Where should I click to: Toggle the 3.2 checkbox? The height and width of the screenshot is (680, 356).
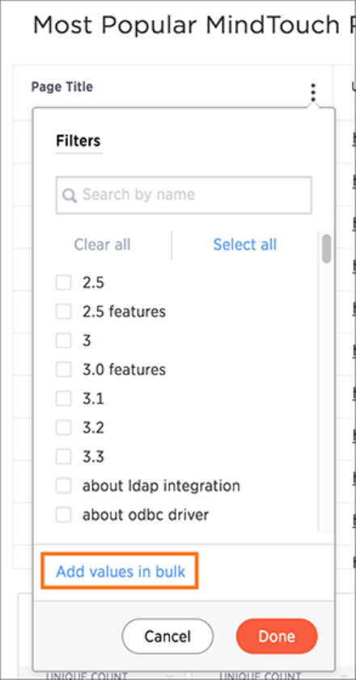point(63,428)
